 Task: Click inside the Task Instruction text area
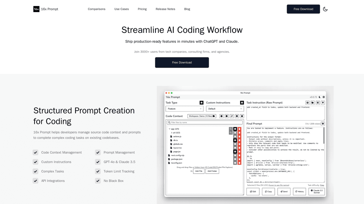(x=286, y=113)
